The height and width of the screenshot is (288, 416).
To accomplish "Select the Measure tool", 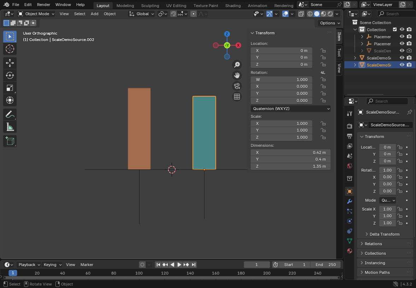I will pyautogui.click(x=10, y=127).
